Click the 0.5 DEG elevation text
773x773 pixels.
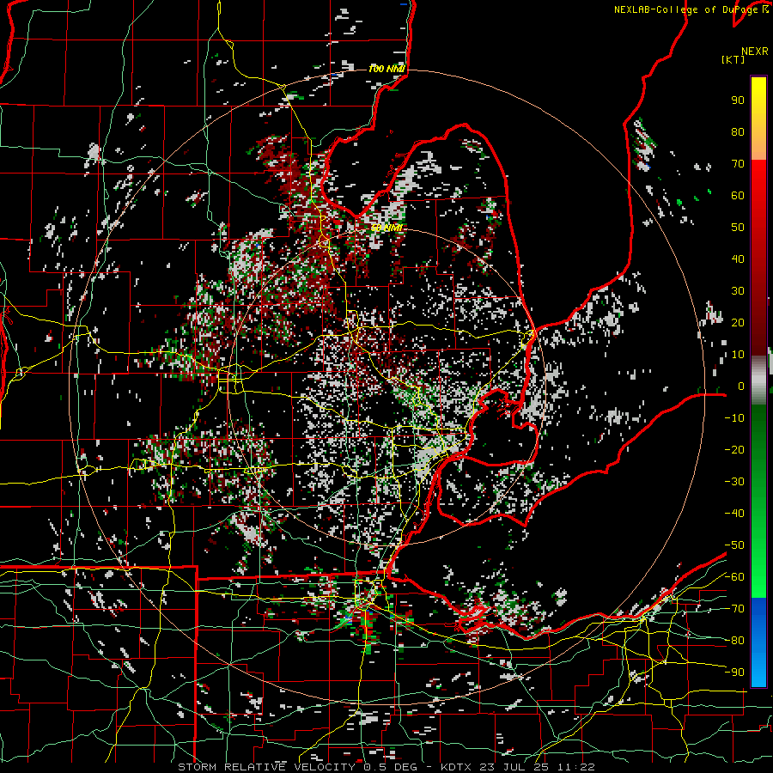coord(390,767)
